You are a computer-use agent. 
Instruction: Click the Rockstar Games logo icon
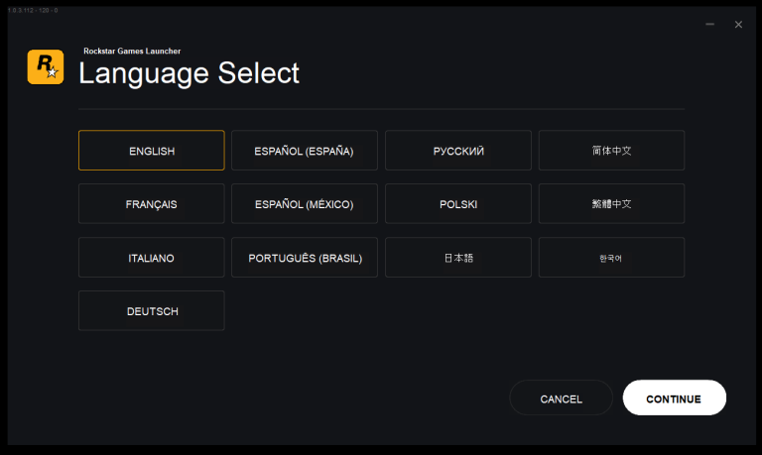pos(46,67)
